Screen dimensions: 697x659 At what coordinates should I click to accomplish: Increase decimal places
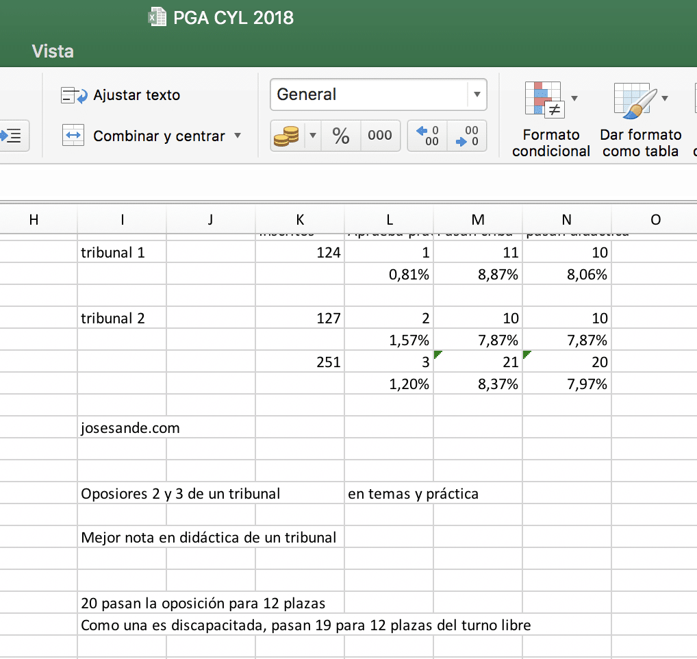[x=428, y=136]
